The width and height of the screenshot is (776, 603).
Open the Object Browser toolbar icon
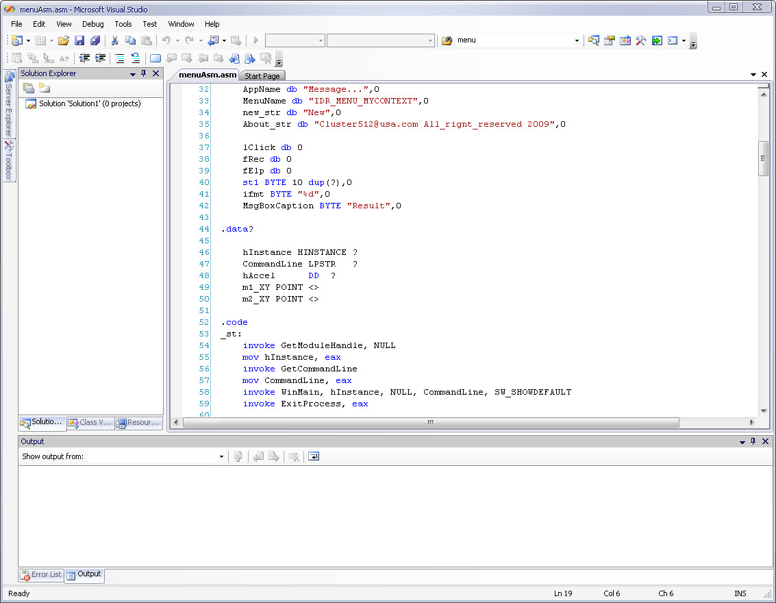(625, 40)
